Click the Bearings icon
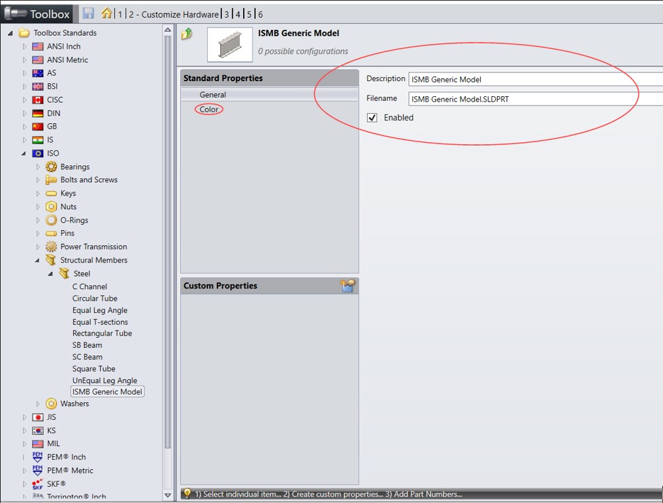The width and height of the screenshot is (663, 503). pyautogui.click(x=51, y=167)
